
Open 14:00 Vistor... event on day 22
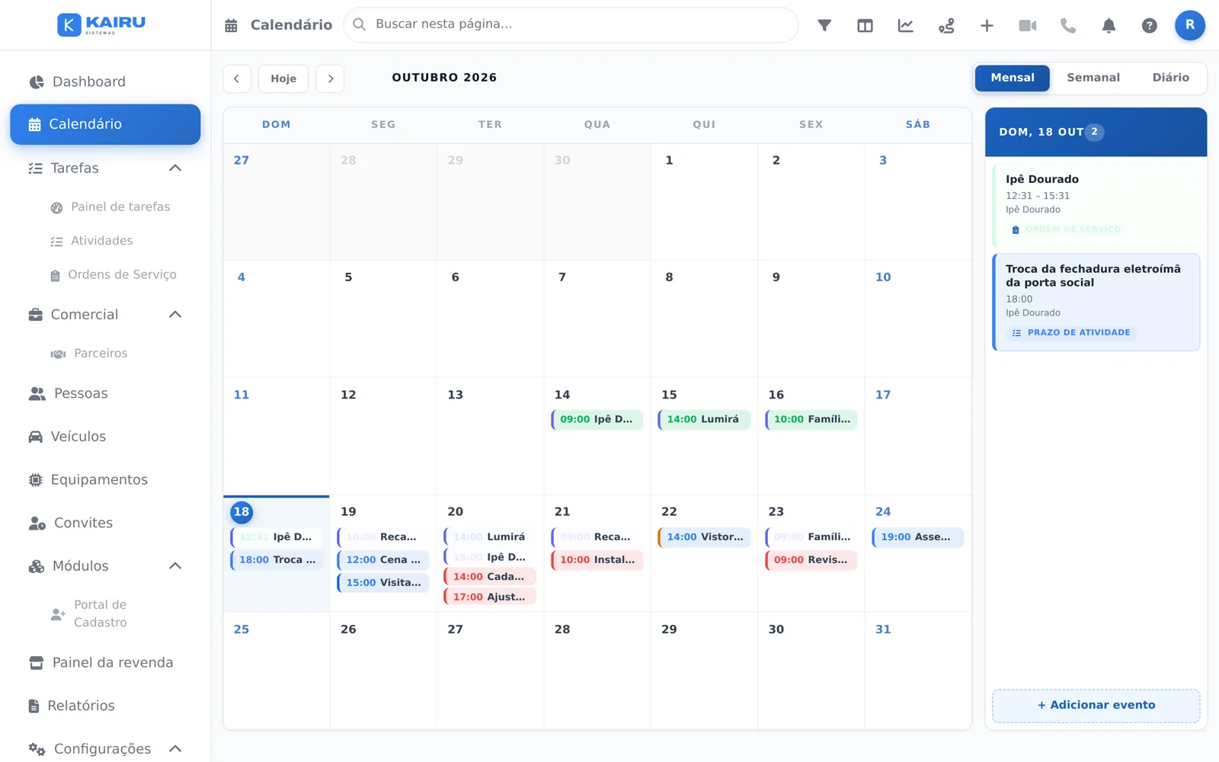click(x=704, y=537)
